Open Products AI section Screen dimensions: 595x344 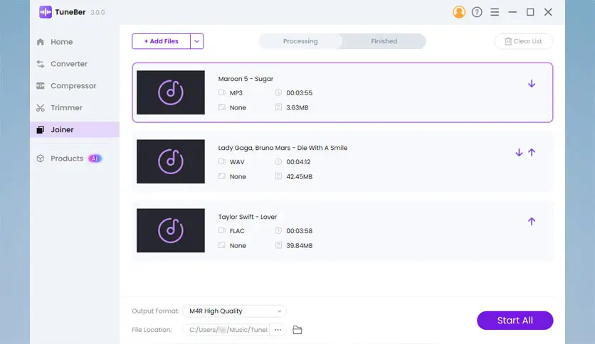click(74, 158)
